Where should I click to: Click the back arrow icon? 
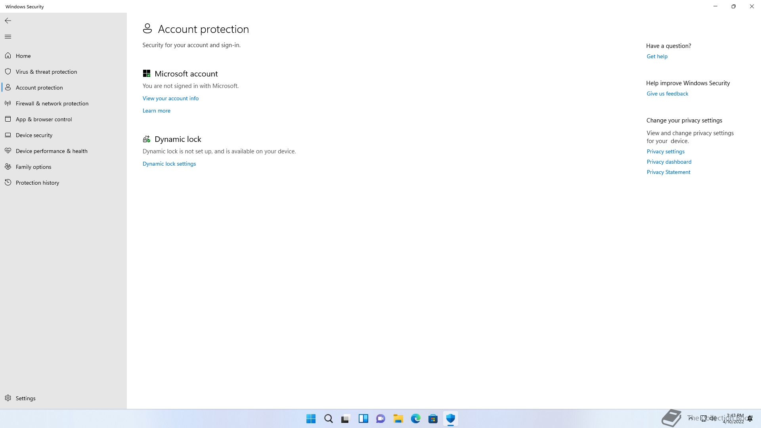[x=8, y=21]
